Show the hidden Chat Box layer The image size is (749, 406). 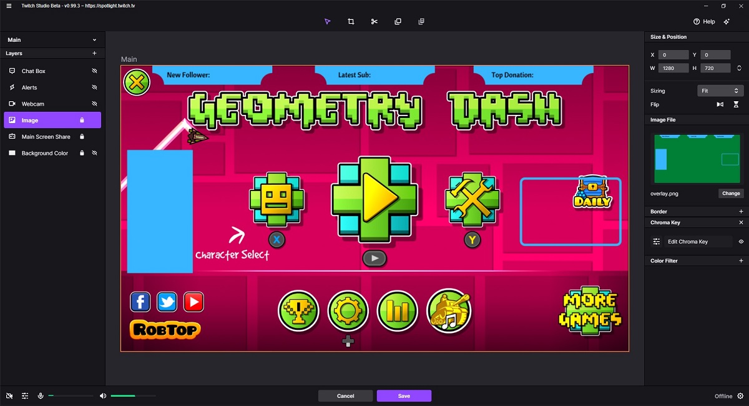tap(95, 71)
